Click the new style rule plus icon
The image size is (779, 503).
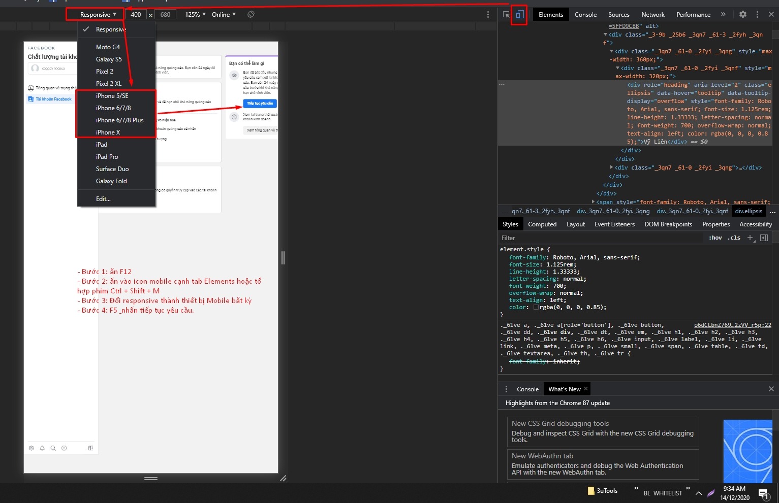click(750, 238)
